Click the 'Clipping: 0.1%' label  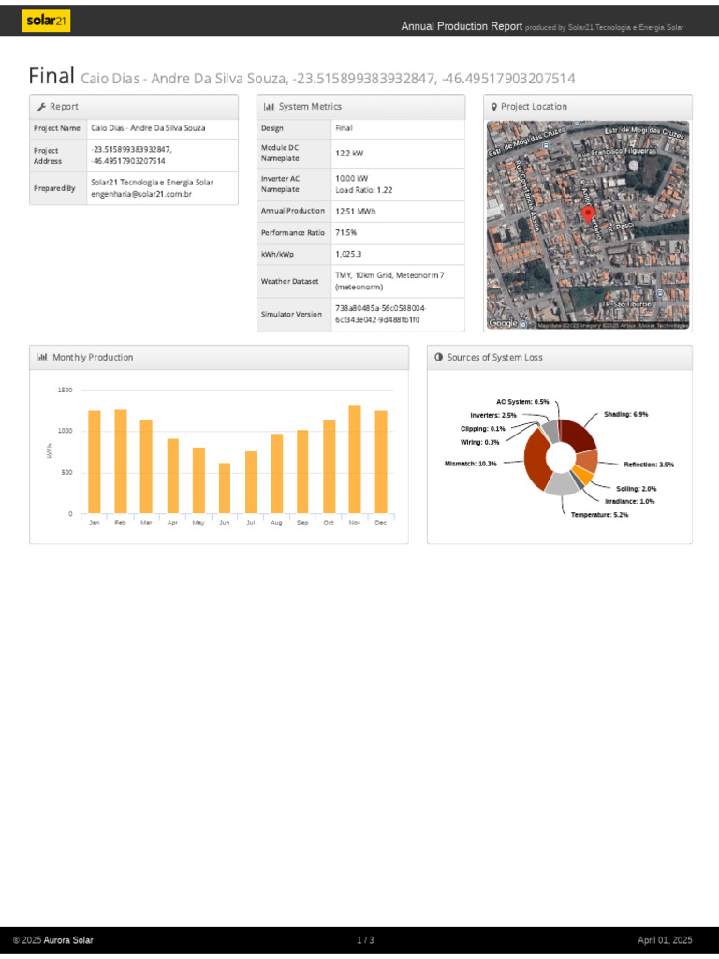coord(483,429)
